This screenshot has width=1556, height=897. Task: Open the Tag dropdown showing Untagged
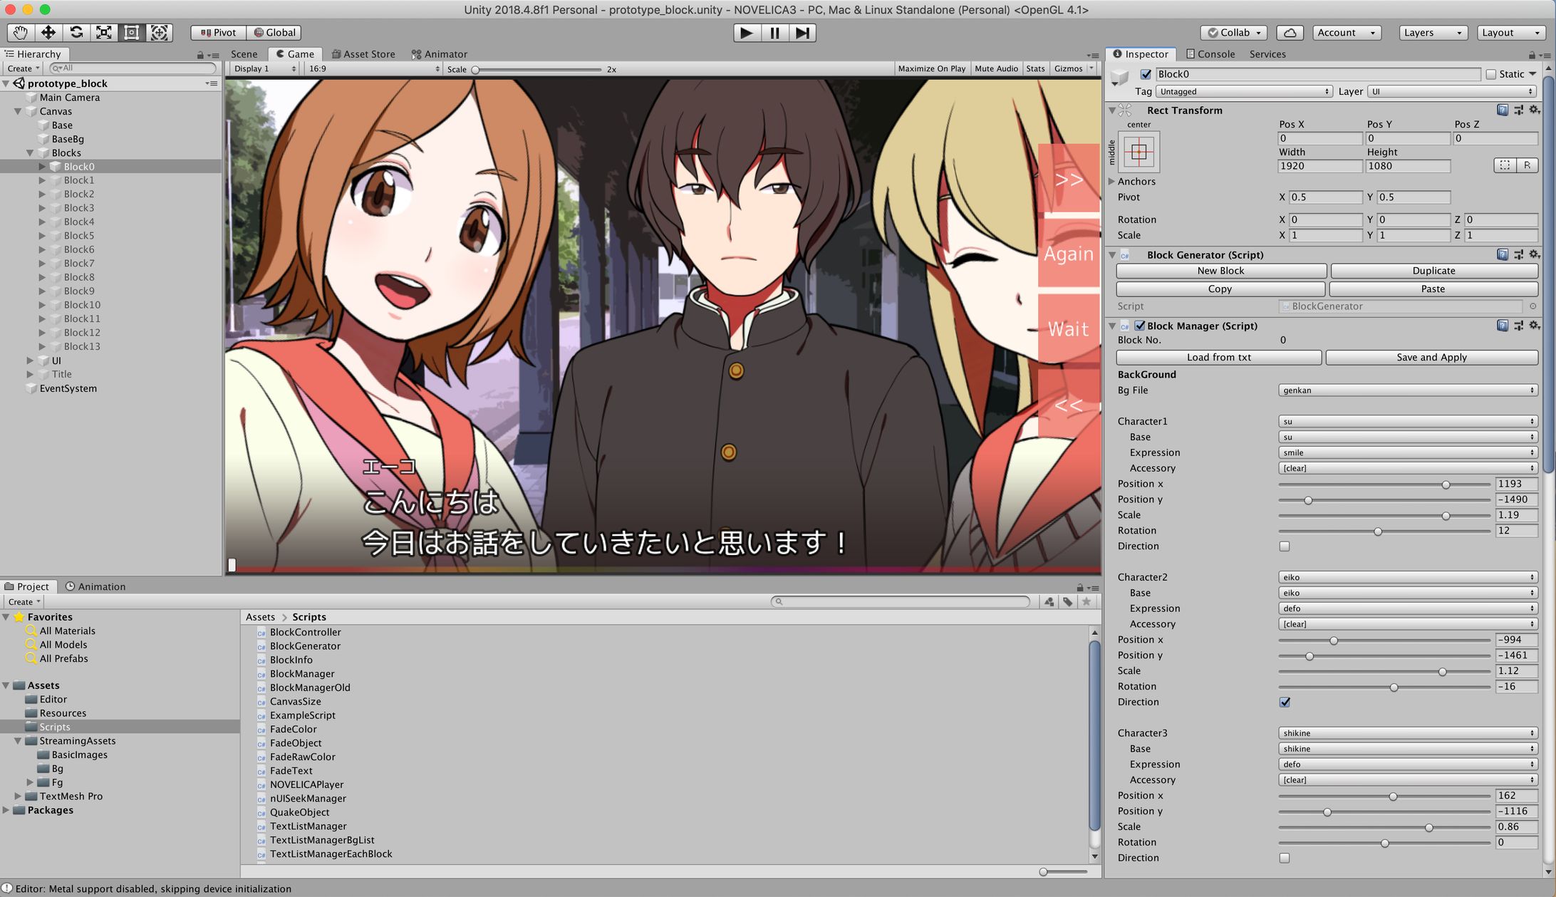point(1243,91)
